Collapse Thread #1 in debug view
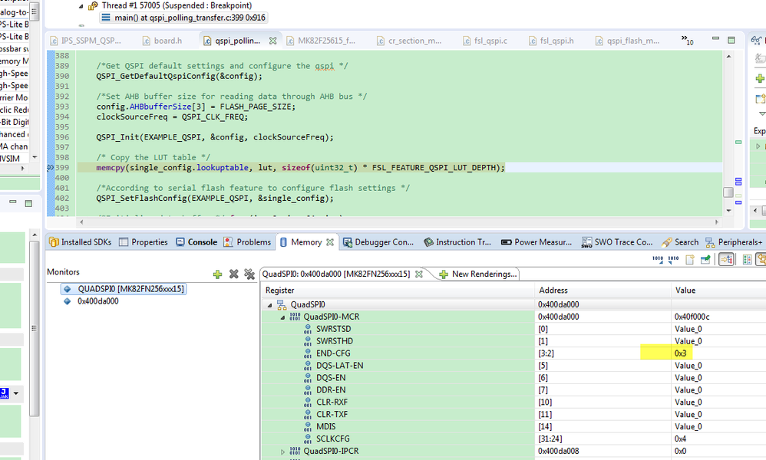 81,6
